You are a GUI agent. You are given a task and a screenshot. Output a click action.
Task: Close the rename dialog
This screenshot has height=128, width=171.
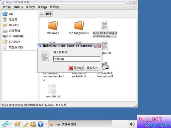coord(99,46)
